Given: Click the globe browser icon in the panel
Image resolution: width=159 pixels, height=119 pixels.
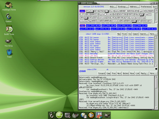Looking at the screenshot, I should pos(83,115).
